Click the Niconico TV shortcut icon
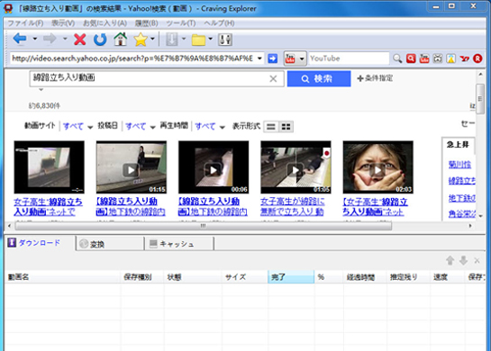 (x=438, y=58)
